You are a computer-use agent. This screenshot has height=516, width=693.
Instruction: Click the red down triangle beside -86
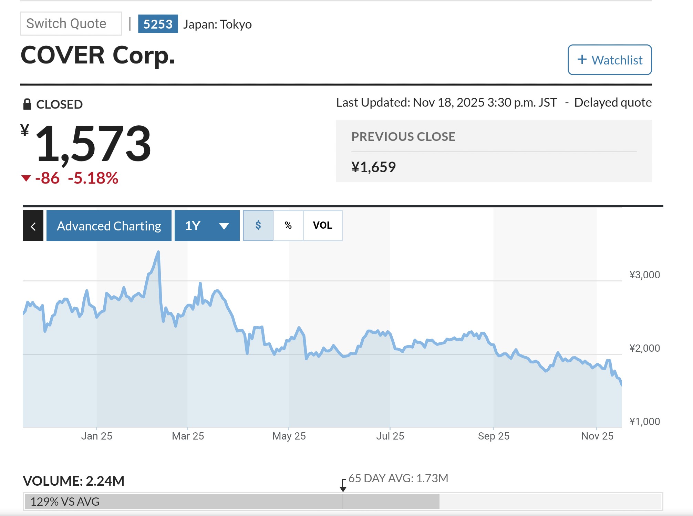click(26, 178)
